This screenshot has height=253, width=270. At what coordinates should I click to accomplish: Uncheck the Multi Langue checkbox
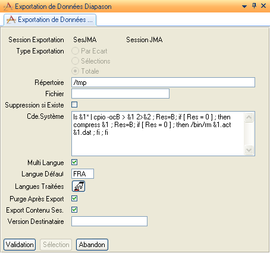[74, 162]
